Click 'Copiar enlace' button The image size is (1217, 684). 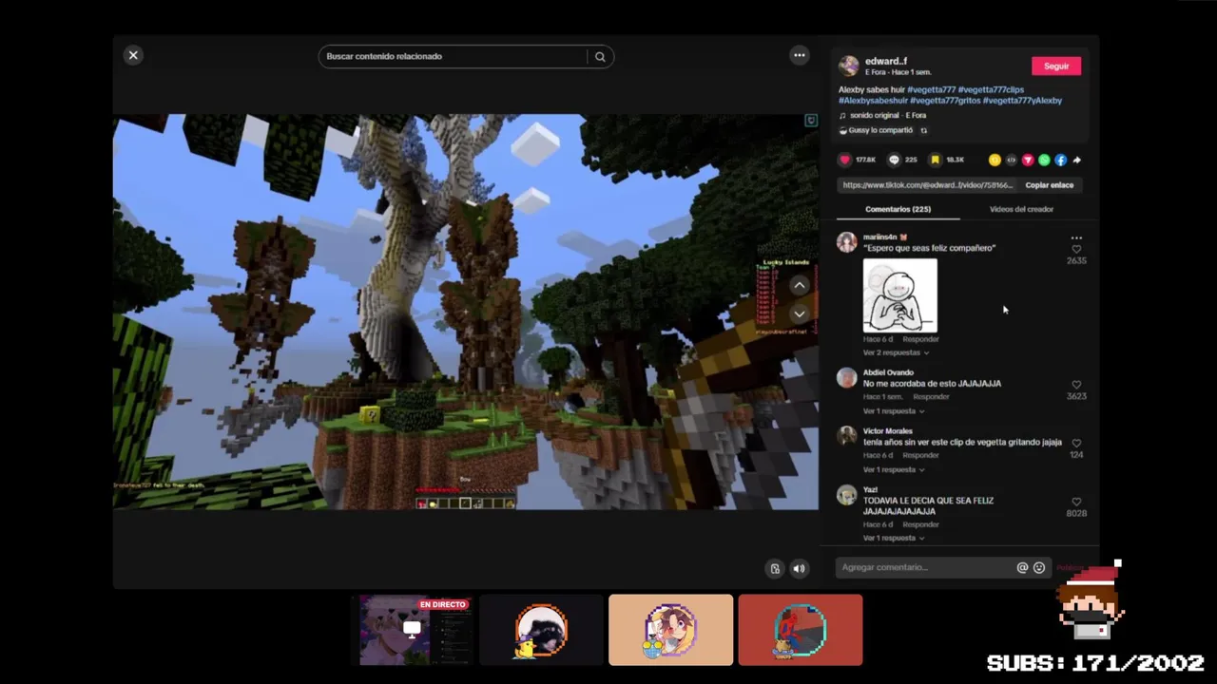pyautogui.click(x=1050, y=185)
